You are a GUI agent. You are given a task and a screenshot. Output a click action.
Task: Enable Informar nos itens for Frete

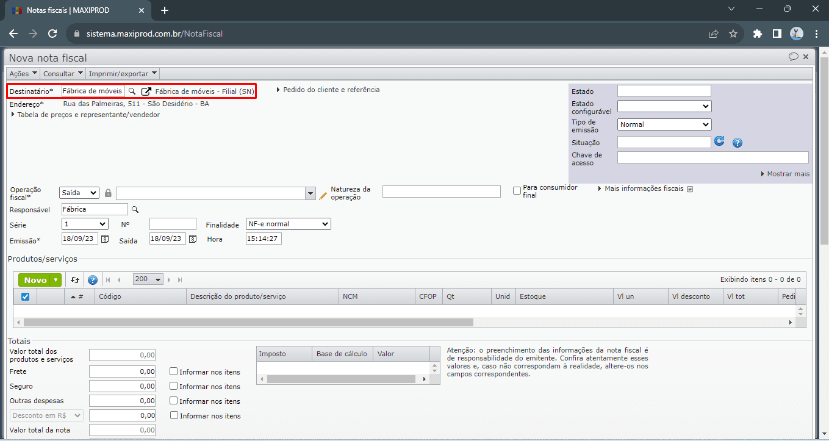point(174,371)
